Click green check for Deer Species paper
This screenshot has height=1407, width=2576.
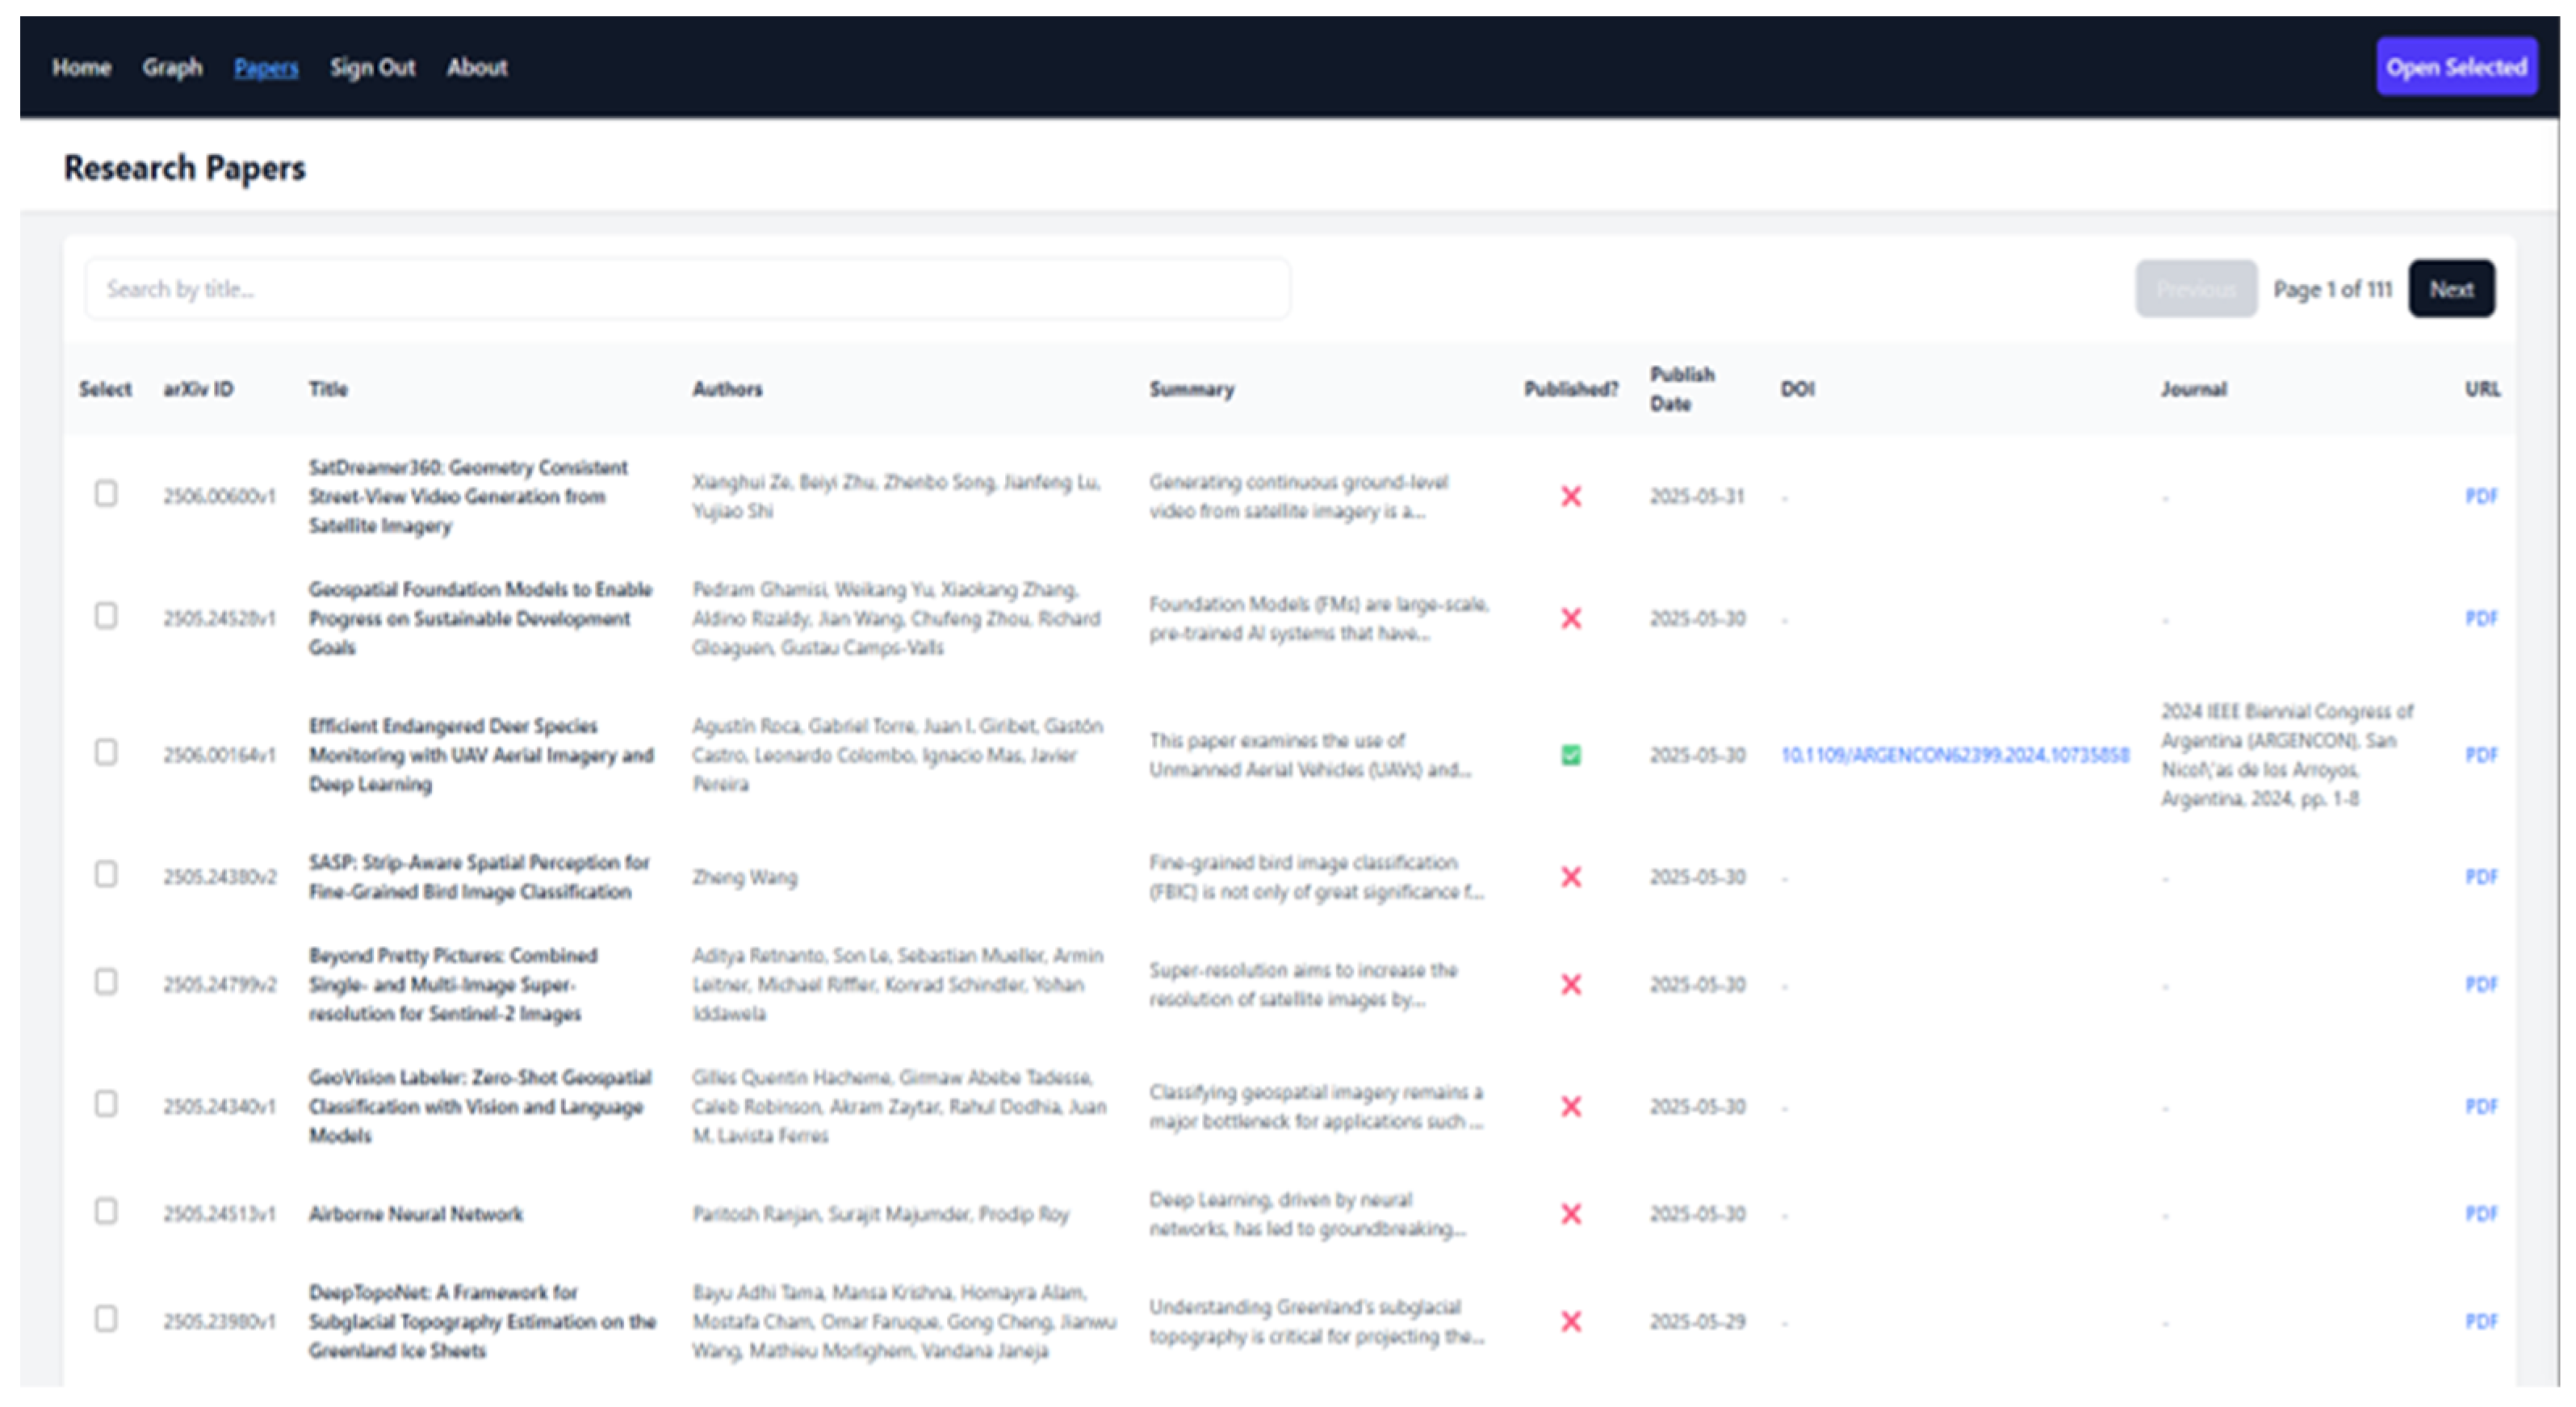pos(1570,755)
